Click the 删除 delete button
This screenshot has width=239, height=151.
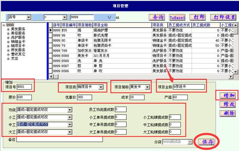click(228, 113)
